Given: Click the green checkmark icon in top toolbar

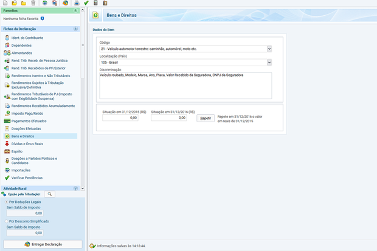Looking at the screenshot, I should point(86,2).
